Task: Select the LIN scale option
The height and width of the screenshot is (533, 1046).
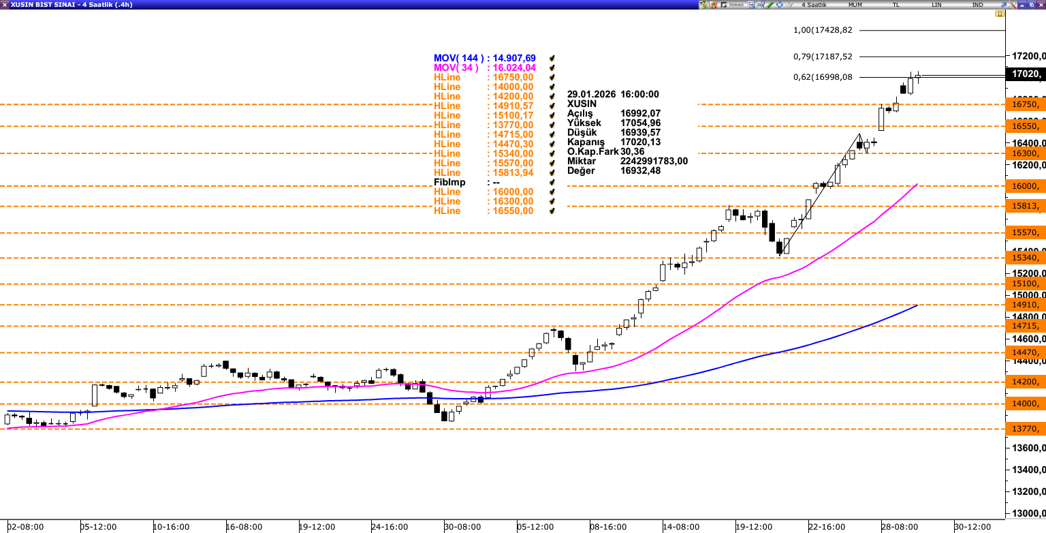Action: pyautogui.click(x=937, y=5)
